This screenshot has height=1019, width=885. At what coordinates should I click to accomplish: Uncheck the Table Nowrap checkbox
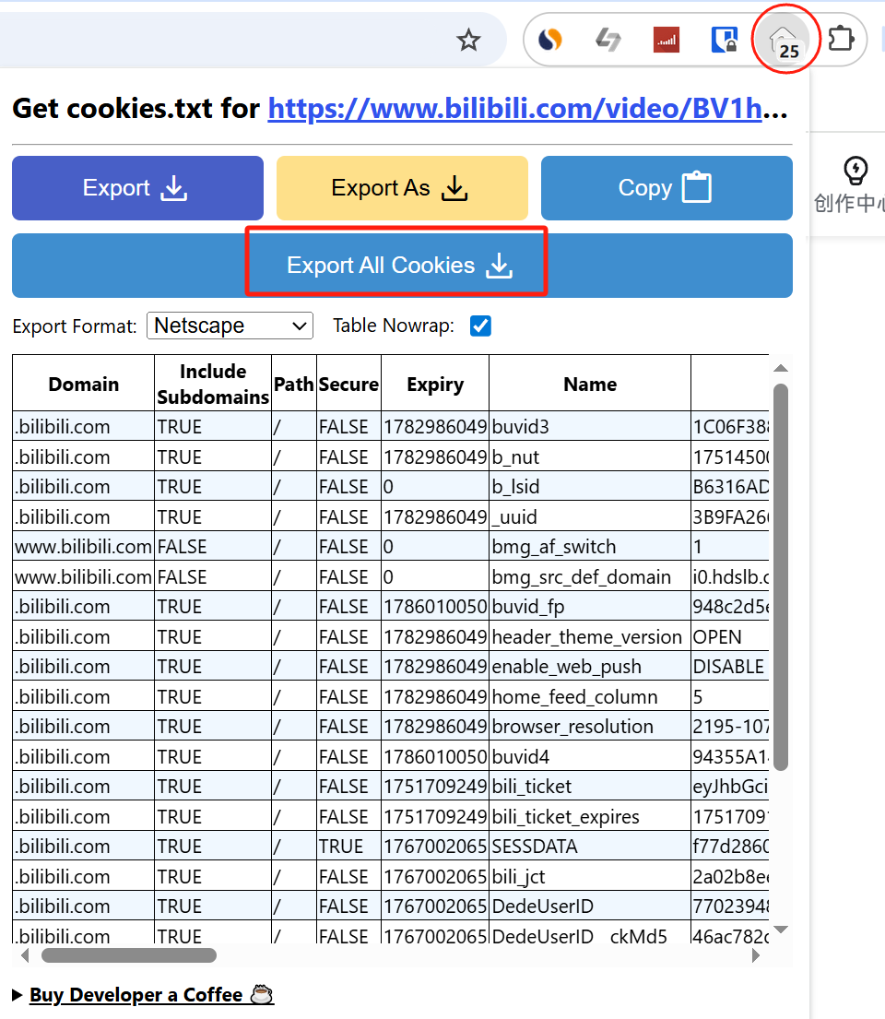pyautogui.click(x=480, y=326)
